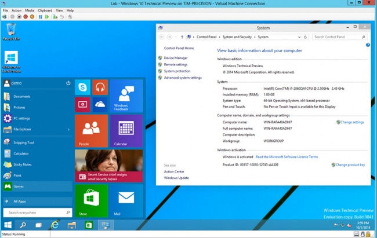Viewport: 377px width, 238px height.
Task: Click Ctrl+Alt+Delete icon in VM toolbar
Action: point(5,17)
